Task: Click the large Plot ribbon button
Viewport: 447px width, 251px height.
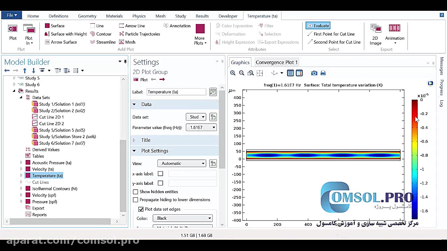Action: (x=13, y=32)
